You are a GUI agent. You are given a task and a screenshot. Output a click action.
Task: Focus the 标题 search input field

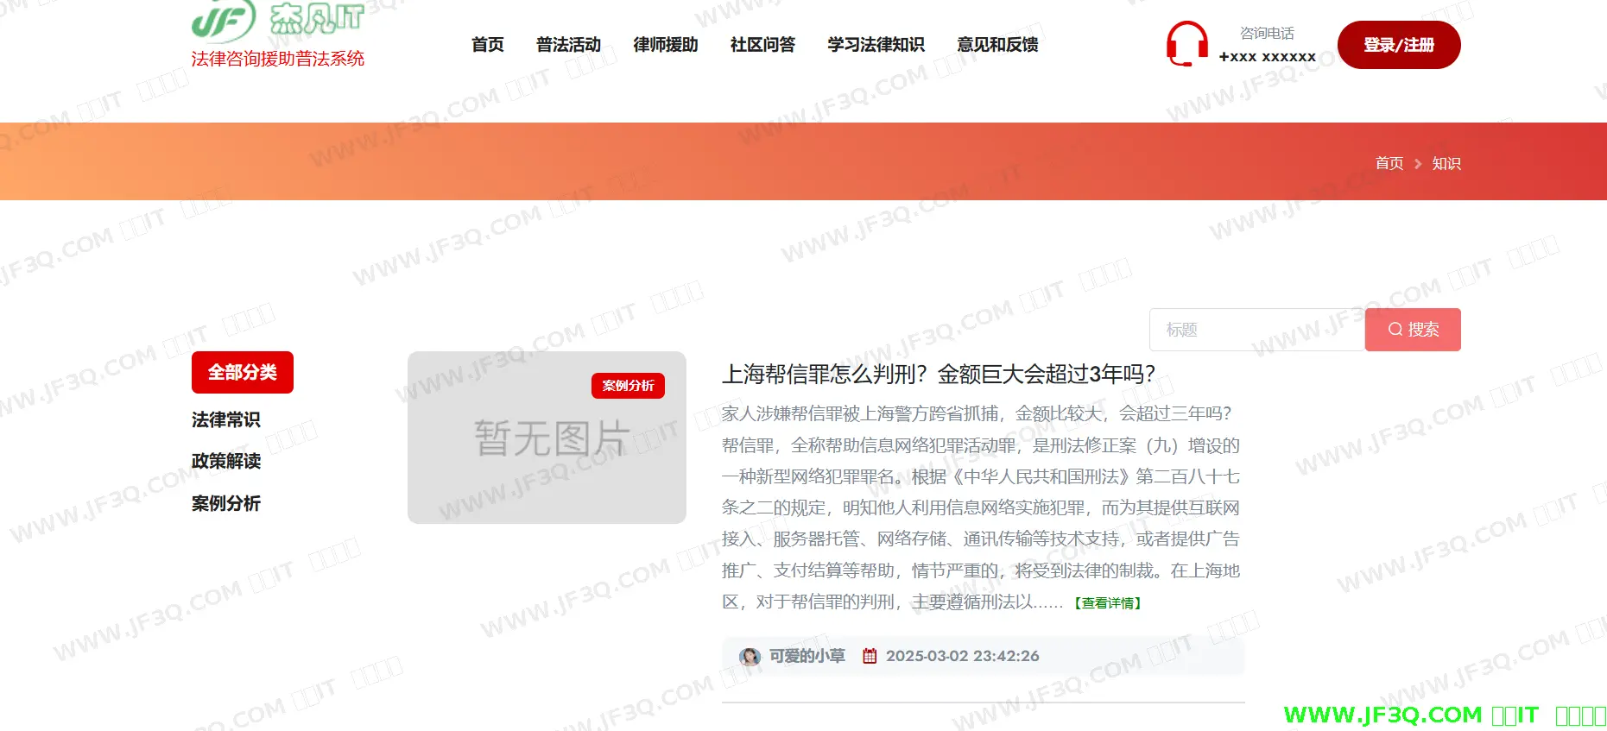click(x=1256, y=330)
